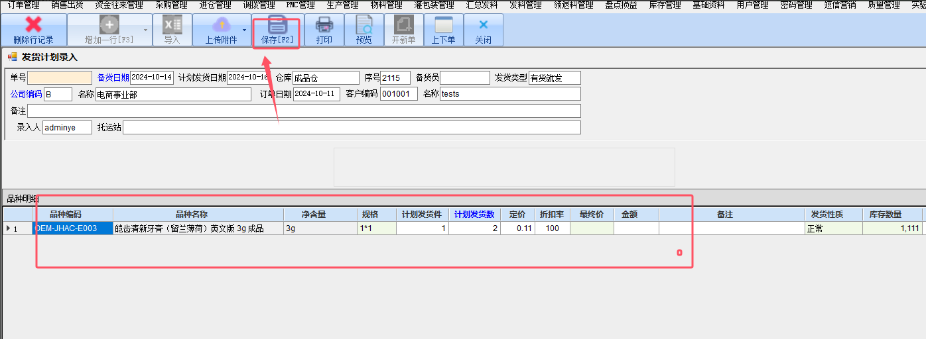The image size is (926, 339).
Task: Open the 销售出货 menu
Action: (67, 5)
